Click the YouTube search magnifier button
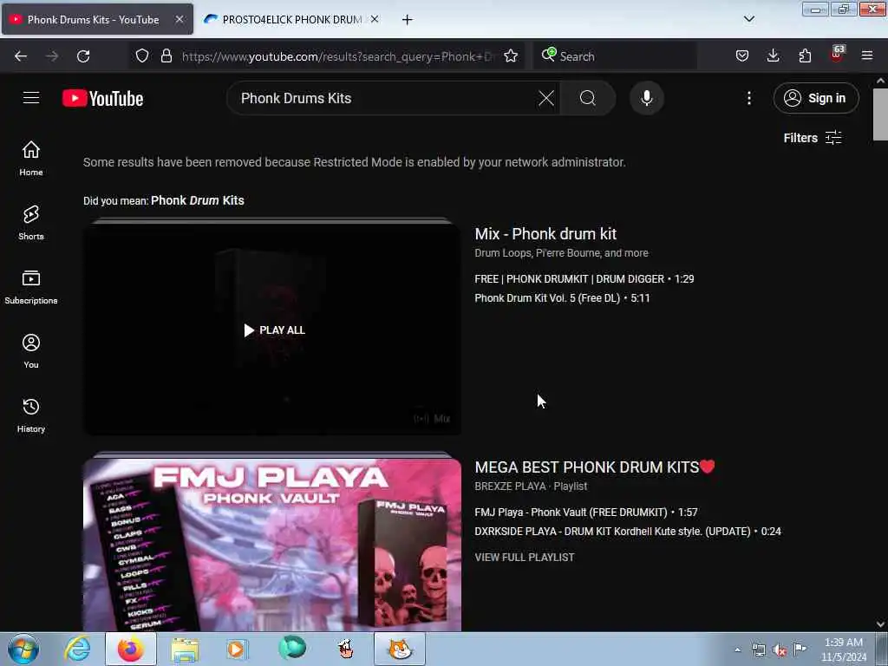Screen dimensions: 888x666 click(588, 98)
